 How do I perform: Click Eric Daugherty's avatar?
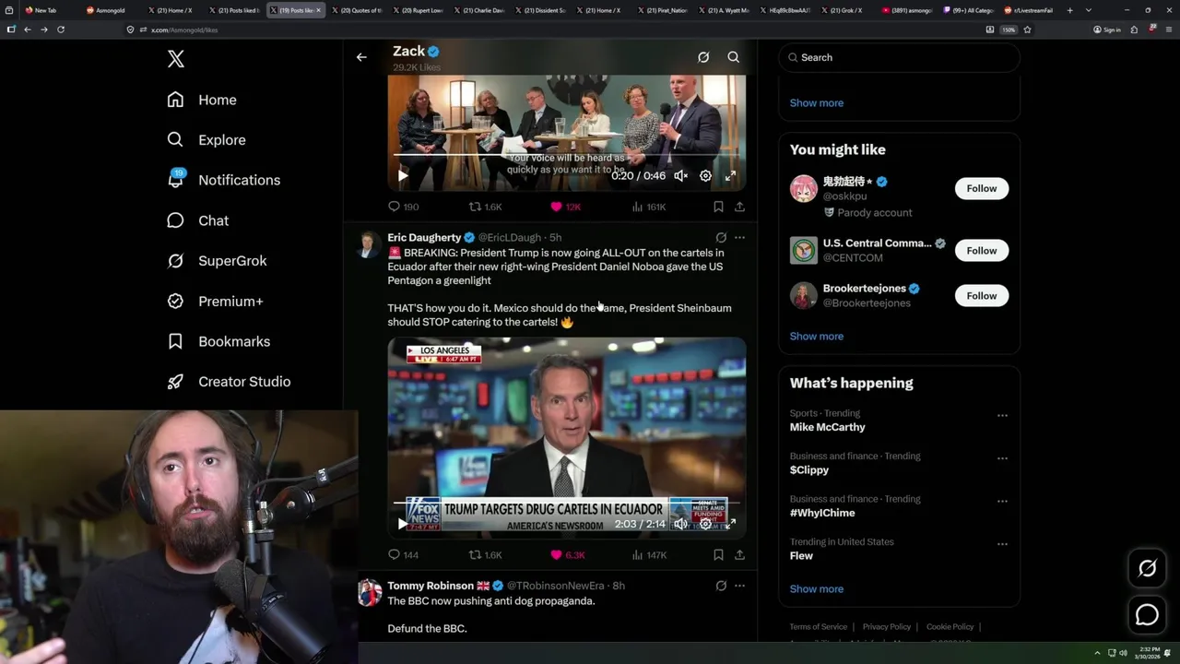click(x=370, y=245)
